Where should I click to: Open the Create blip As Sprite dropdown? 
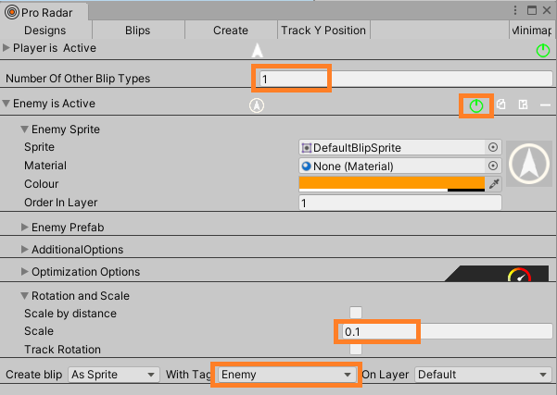[113, 375]
